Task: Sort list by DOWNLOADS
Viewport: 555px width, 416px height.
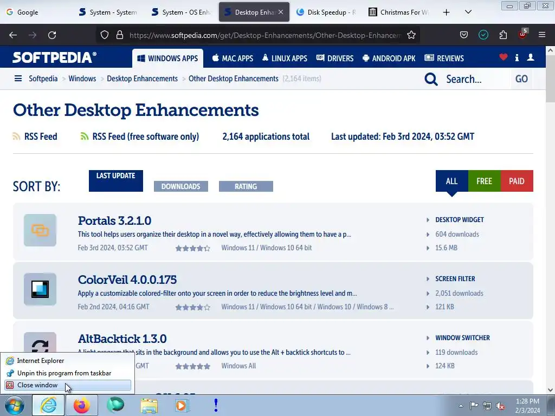Action: (x=181, y=186)
